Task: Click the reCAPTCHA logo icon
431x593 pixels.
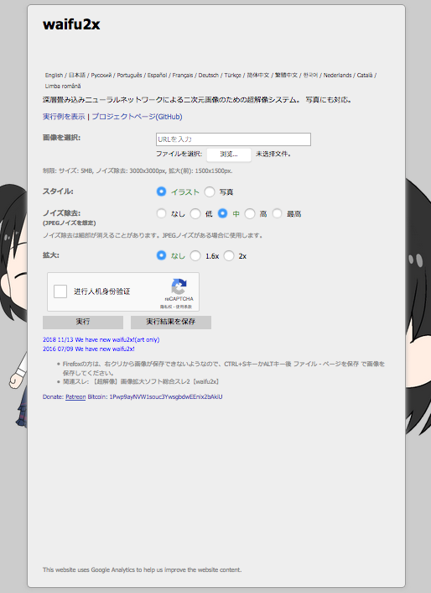Action: 179,286
